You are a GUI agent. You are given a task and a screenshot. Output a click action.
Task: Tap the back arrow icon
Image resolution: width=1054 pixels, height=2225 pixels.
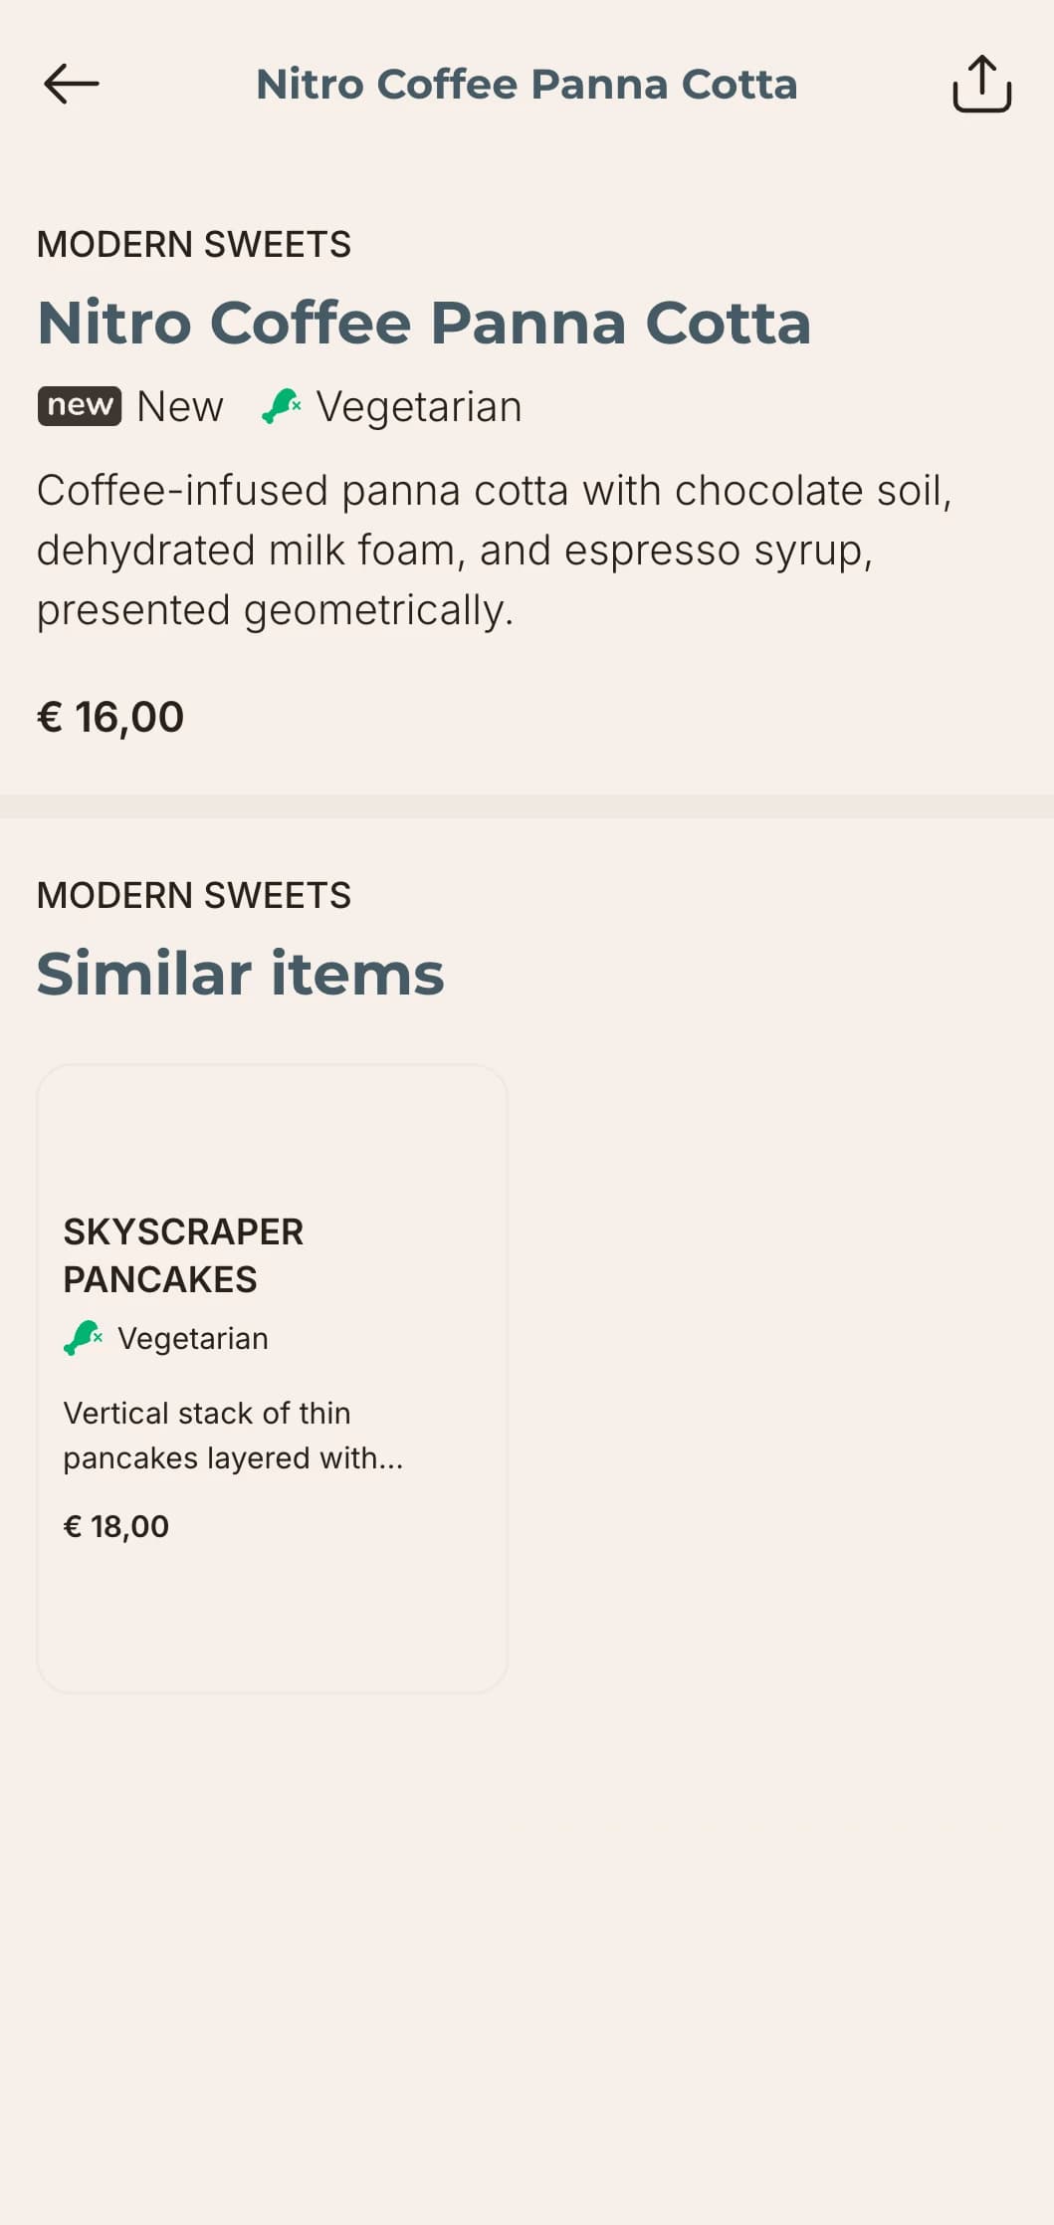tap(72, 84)
